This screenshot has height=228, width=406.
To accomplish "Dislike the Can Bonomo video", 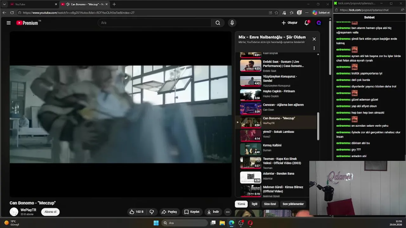I will click(152, 212).
